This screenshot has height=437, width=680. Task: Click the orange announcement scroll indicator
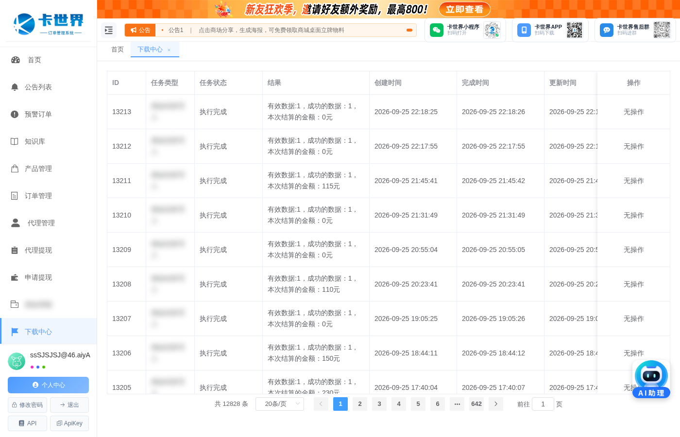point(409,30)
